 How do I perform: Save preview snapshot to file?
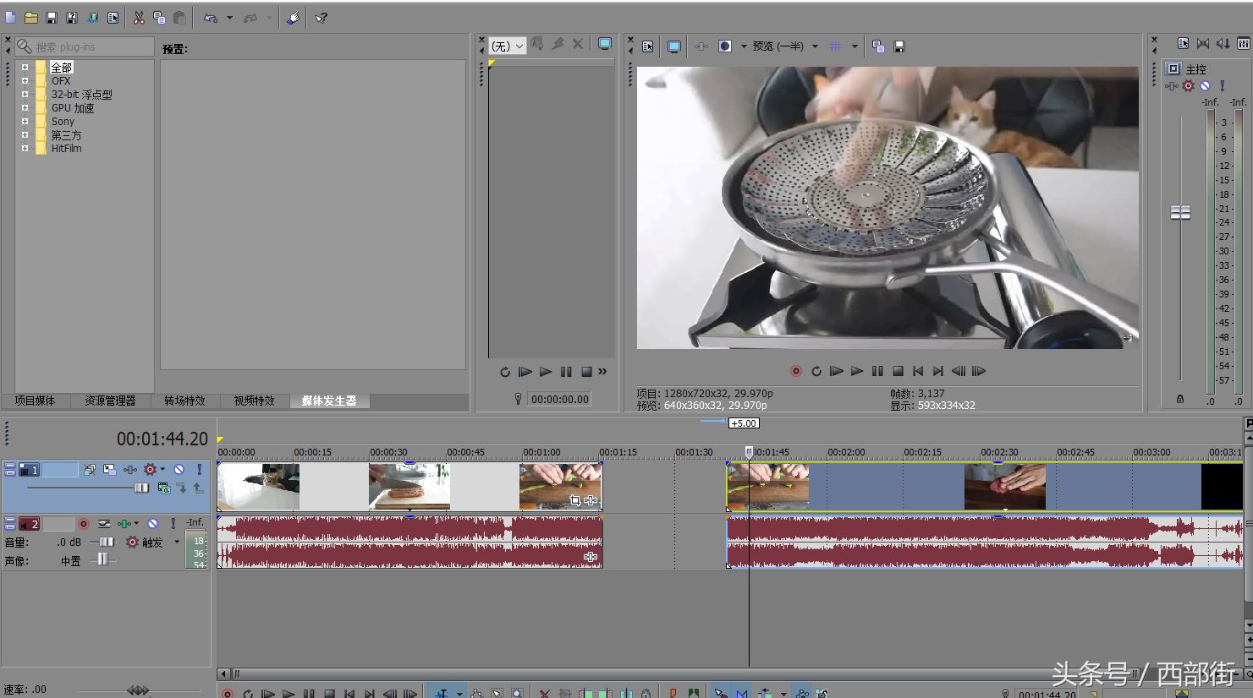click(x=899, y=46)
